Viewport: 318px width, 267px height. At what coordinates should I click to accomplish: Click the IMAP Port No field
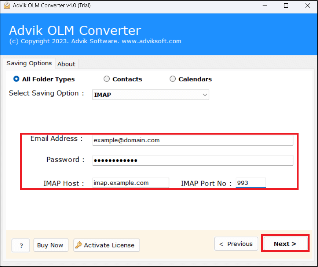(x=251, y=183)
